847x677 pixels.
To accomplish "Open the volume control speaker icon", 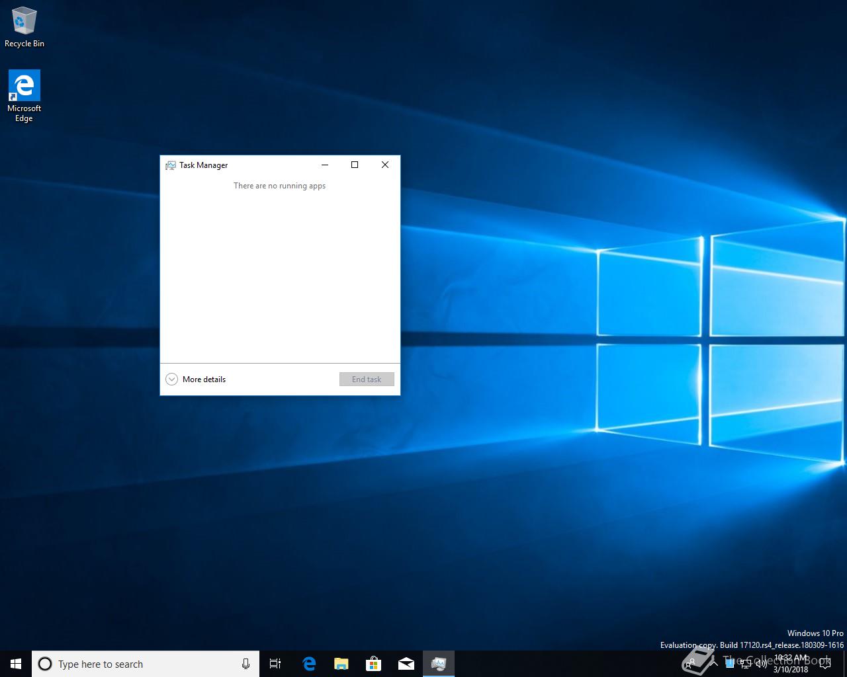I will [x=761, y=664].
